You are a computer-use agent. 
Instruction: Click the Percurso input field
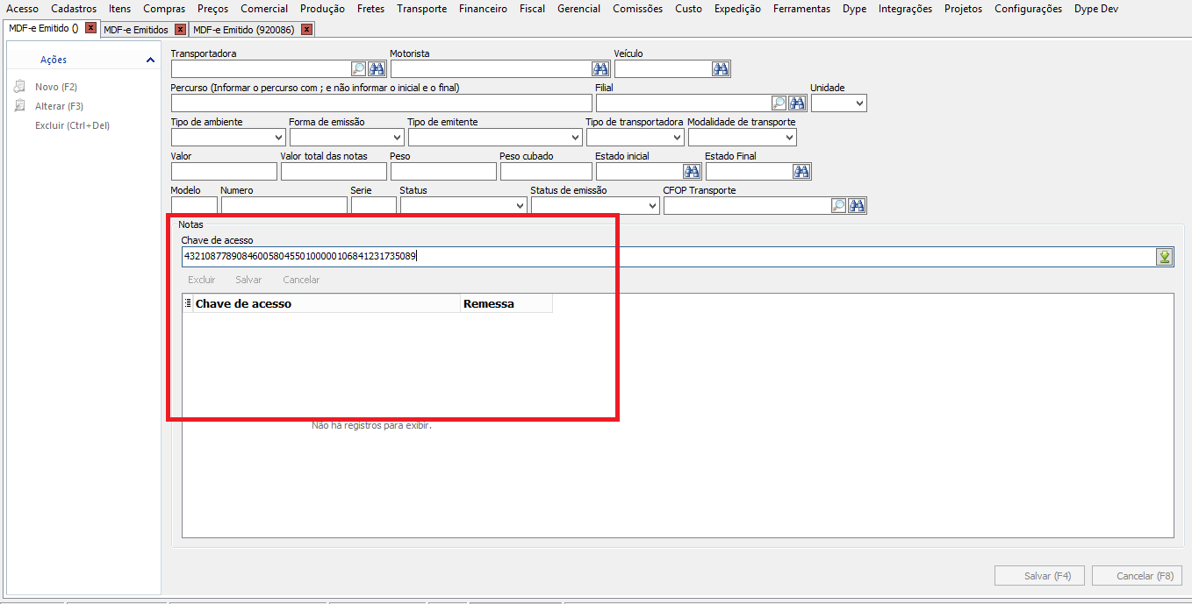(382, 103)
